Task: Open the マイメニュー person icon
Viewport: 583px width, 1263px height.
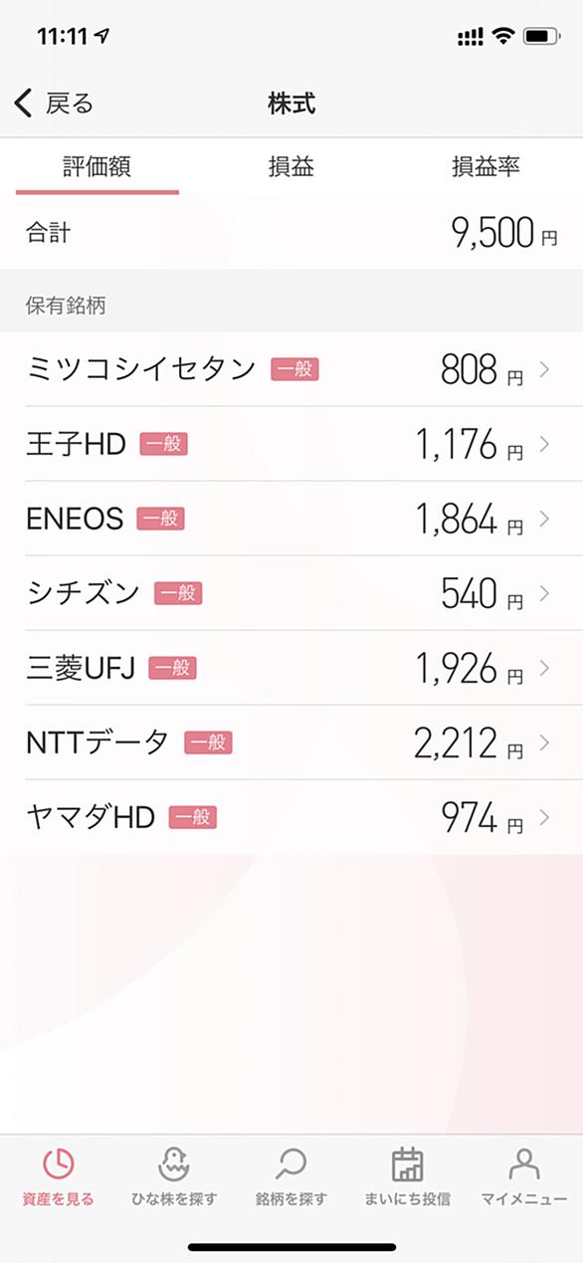Action: (524, 1163)
